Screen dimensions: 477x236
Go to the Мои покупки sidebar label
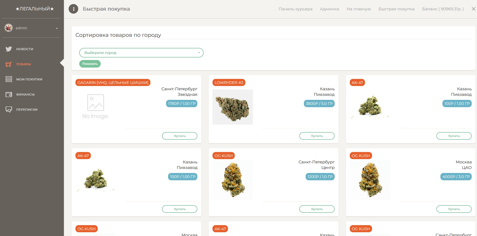click(29, 79)
